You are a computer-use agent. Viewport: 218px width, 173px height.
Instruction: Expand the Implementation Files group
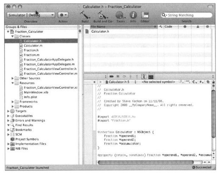tap(8, 144)
